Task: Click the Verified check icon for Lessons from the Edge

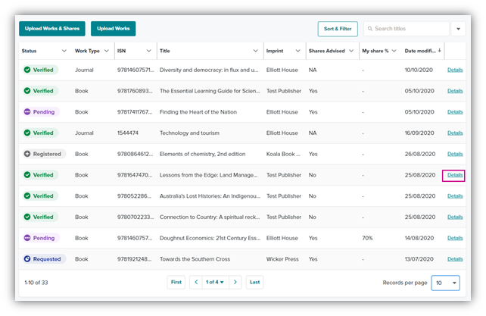Action: click(x=27, y=175)
